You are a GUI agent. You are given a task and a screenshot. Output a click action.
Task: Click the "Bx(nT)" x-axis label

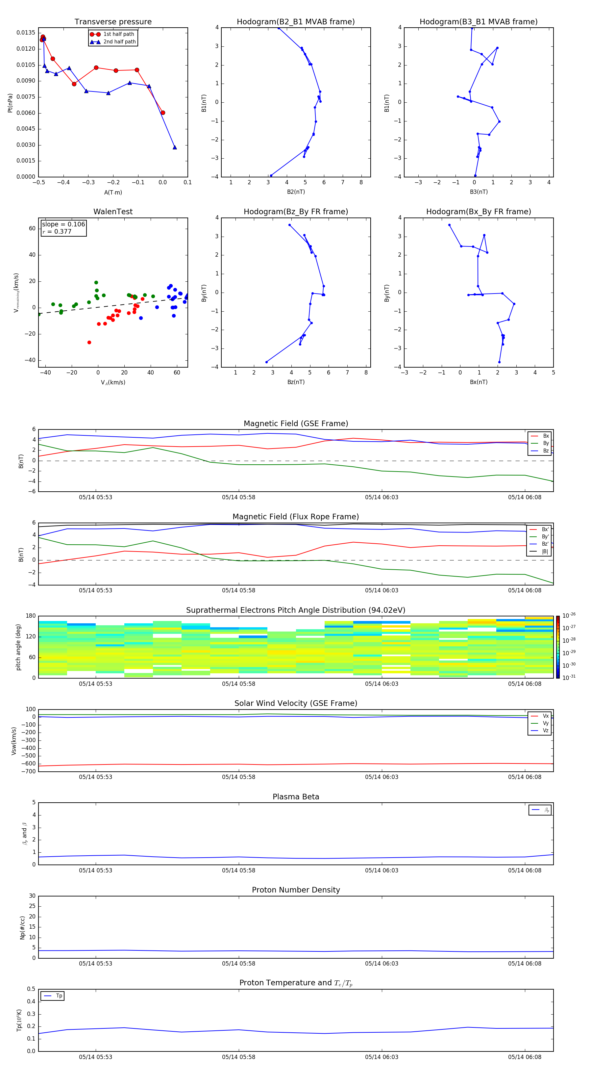coord(479,382)
